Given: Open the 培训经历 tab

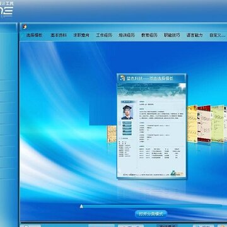Looking at the screenshot, I should 127,35.
